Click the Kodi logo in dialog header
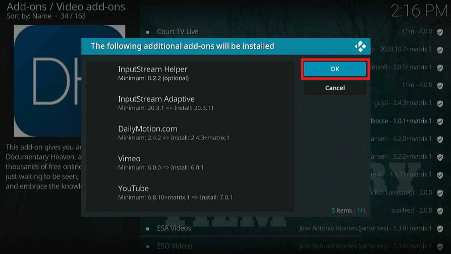The image size is (451, 254). pyautogui.click(x=360, y=46)
